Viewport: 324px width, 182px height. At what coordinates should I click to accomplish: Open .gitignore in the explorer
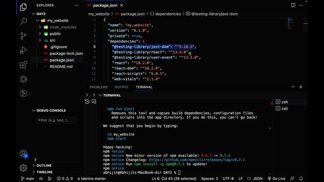tap(58, 47)
